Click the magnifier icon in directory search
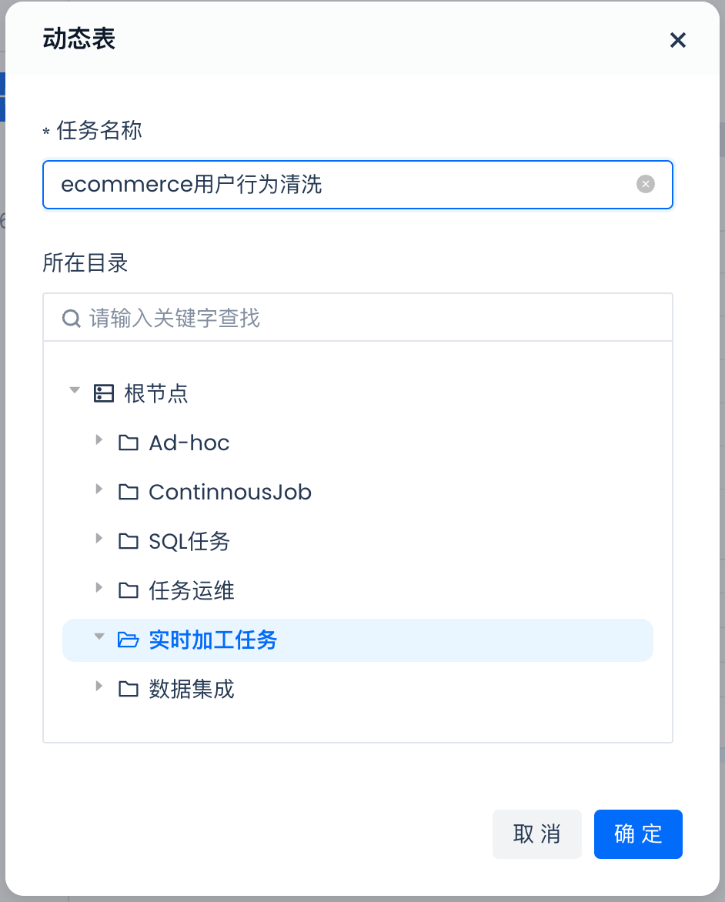 (x=72, y=318)
